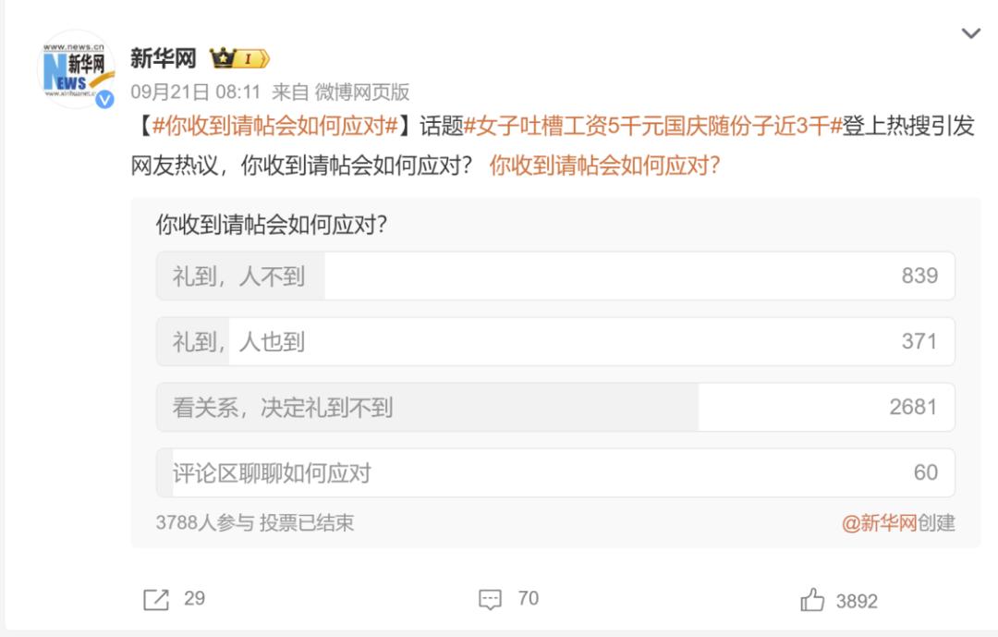Click the 微博网页版 source link

pos(362,92)
